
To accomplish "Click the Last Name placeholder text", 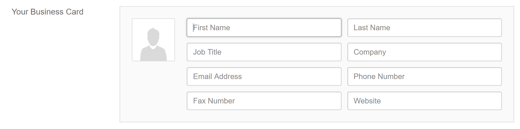I will pyautogui.click(x=372, y=28).
